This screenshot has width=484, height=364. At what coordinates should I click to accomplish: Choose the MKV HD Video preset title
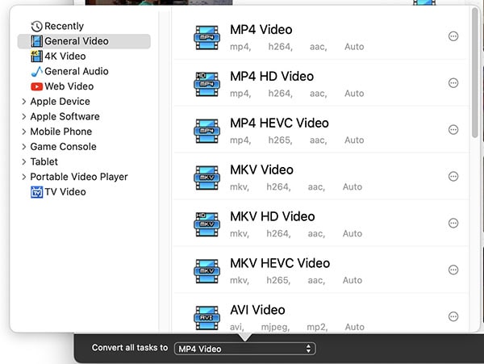(x=273, y=216)
